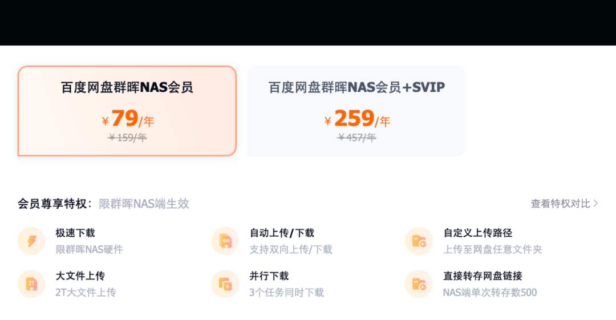Click the lightning icon for 极速下载

31,241
